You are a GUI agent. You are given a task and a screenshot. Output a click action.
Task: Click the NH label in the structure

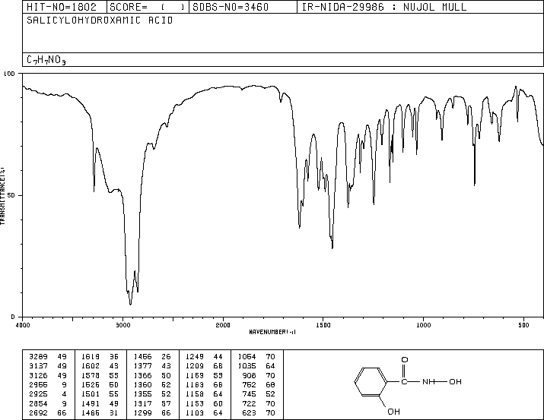429,381
